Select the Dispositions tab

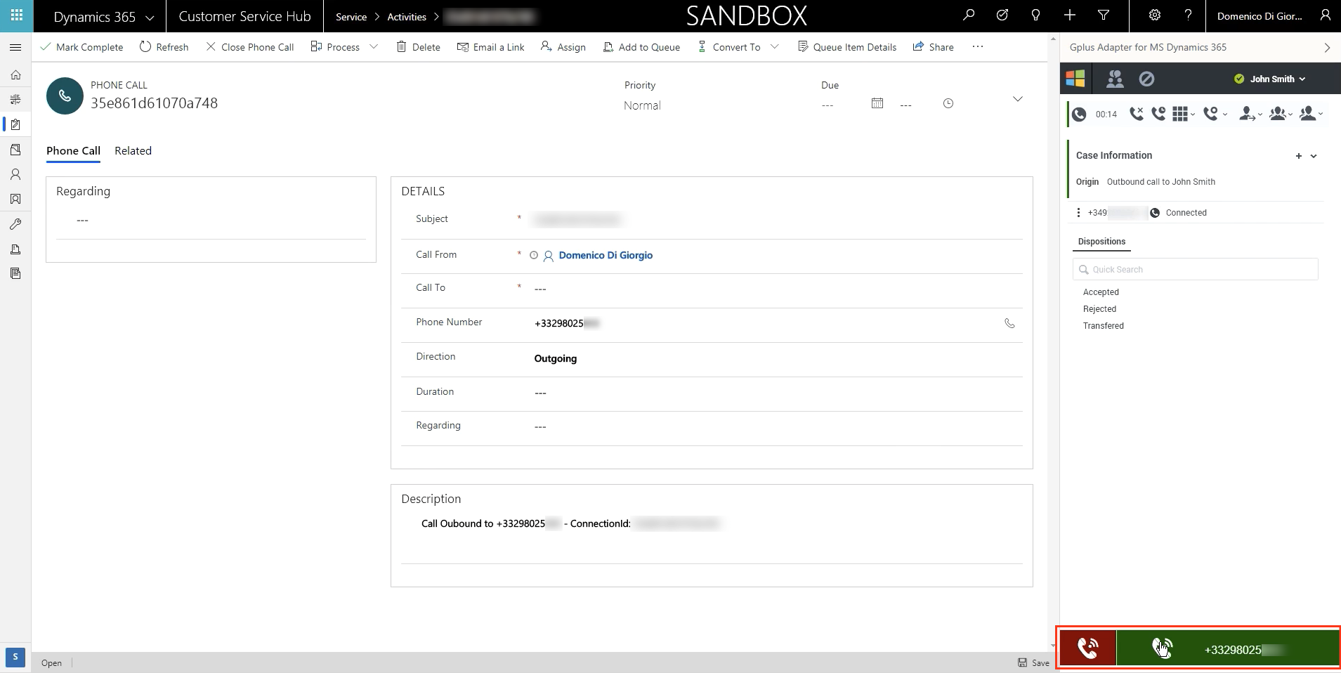tap(1101, 242)
